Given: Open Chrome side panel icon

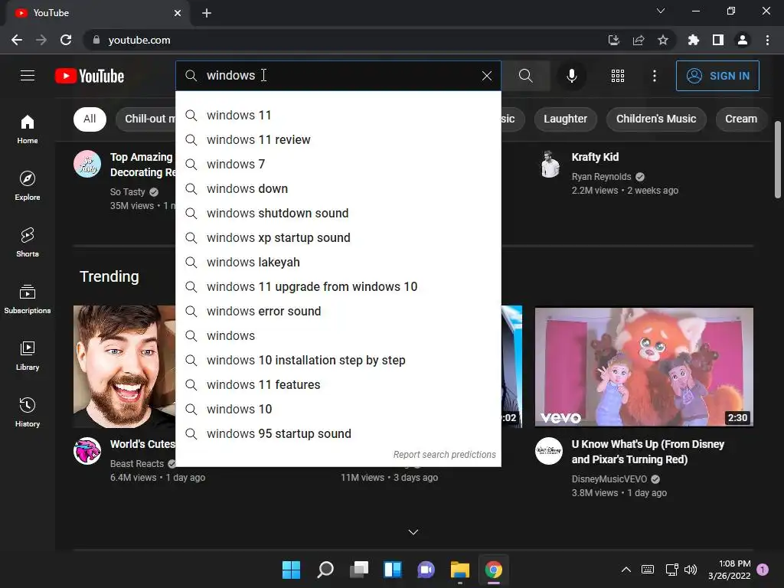Looking at the screenshot, I should pos(718,40).
